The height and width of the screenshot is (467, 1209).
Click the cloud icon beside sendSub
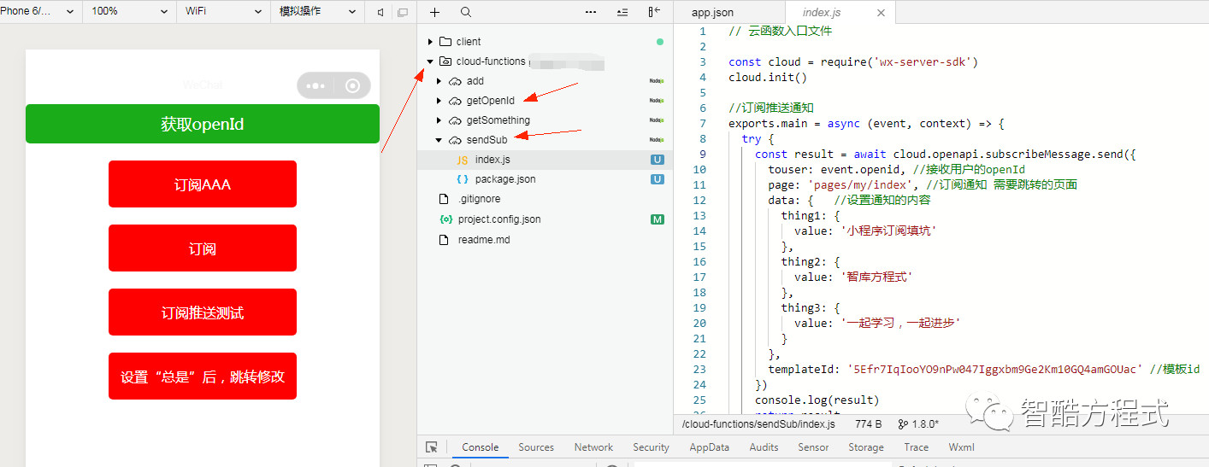[455, 140]
